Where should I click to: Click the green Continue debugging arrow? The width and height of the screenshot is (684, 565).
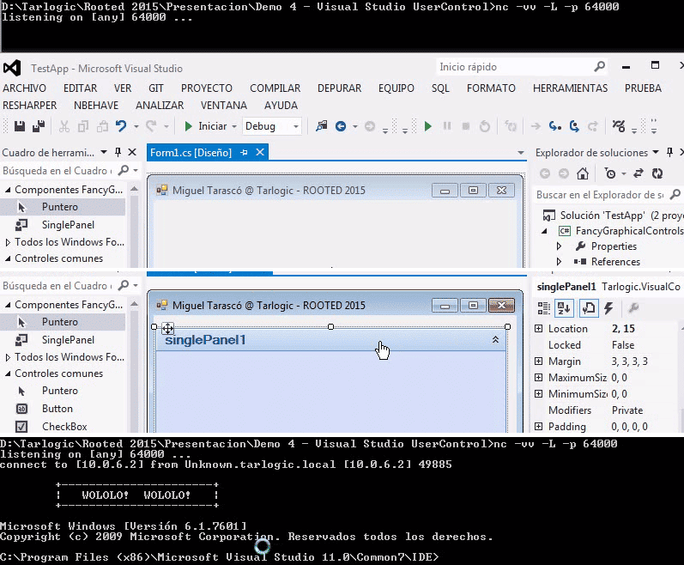[428, 126]
